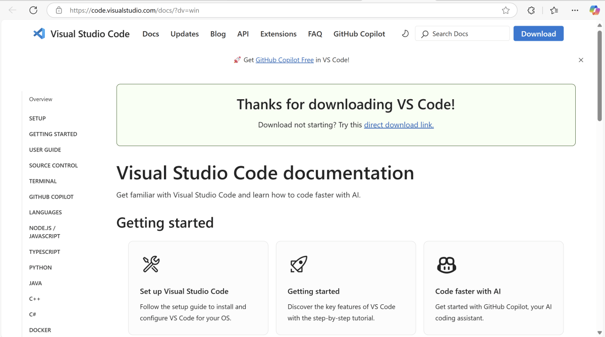Viewport: 605px width, 337px height.
Task: Click the blue Download button
Action: [538, 34]
